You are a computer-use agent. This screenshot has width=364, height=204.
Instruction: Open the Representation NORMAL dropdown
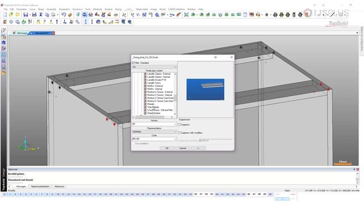[x=154, y=131]
